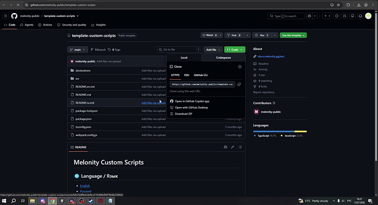Image resolution: width=378 pixels, height=205 pixels.
Task: Go to GitHub homepage via Octocat logo
Action: 14,16
